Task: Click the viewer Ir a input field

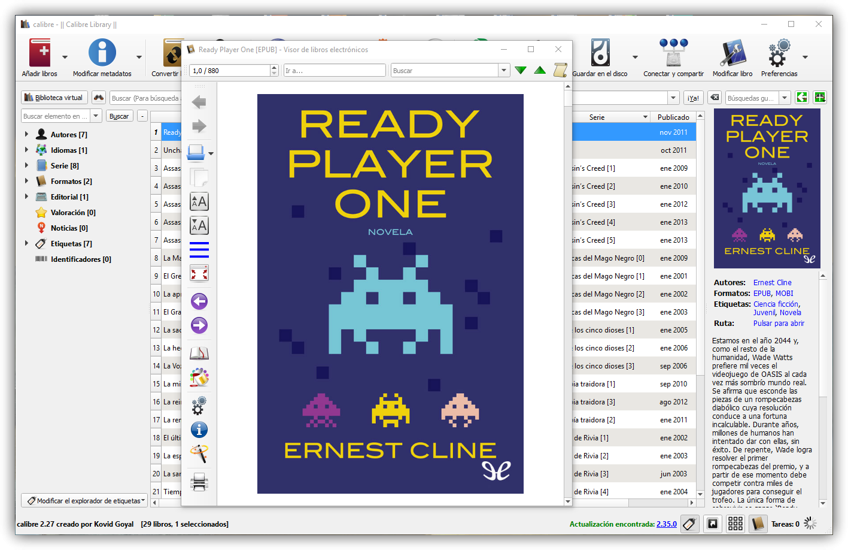Action: 335,70
